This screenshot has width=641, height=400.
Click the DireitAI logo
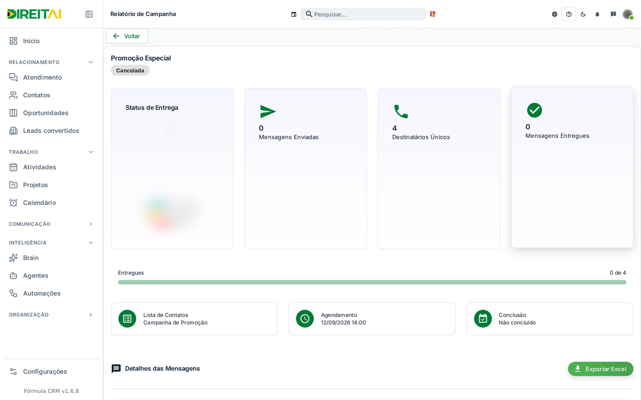(34, 14)
